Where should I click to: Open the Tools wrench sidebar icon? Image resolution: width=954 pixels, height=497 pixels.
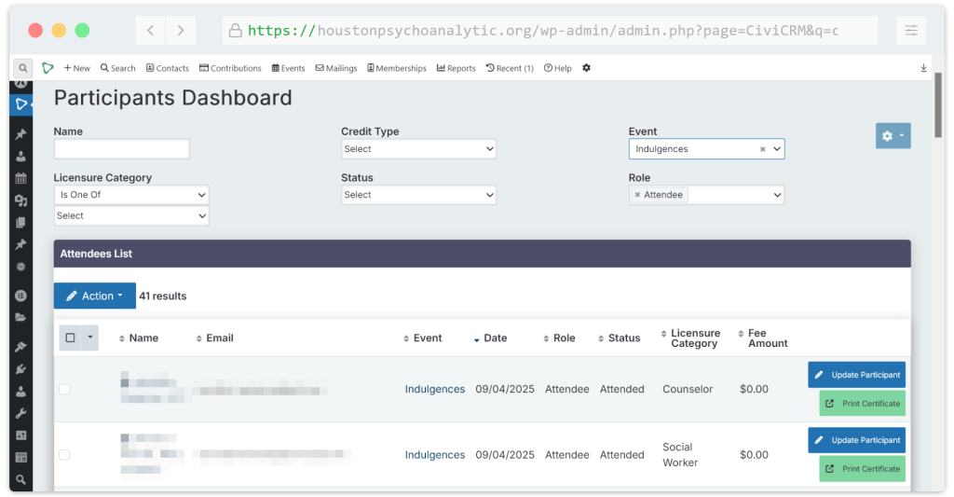[x=20, y=414]
